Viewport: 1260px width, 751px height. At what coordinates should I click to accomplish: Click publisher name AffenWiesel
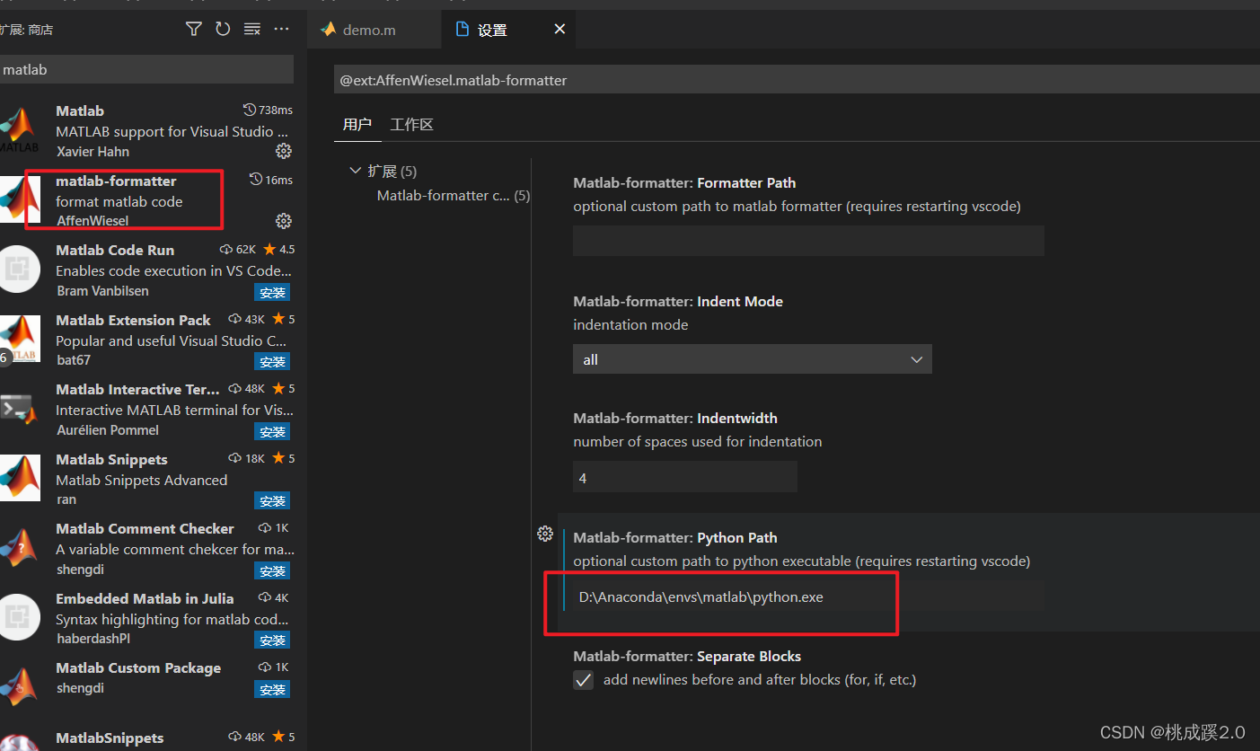click(x=93, y=221)
